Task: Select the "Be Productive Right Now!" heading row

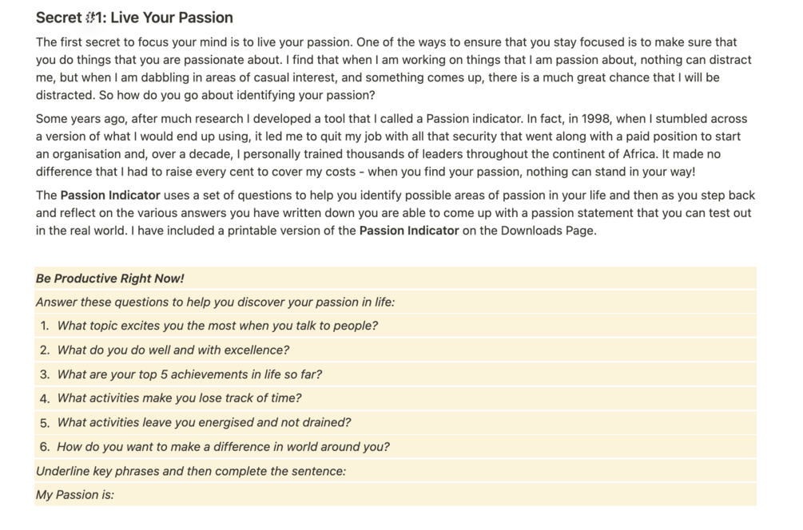Action: click(109, 279)
